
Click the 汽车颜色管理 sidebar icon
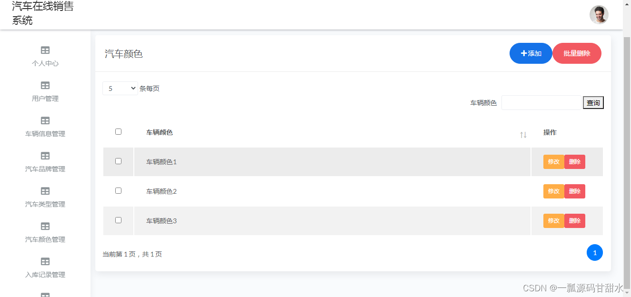coord(45,226)
